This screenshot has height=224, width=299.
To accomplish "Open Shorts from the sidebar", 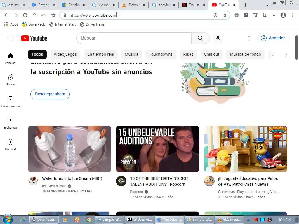I will coord(11,80).
